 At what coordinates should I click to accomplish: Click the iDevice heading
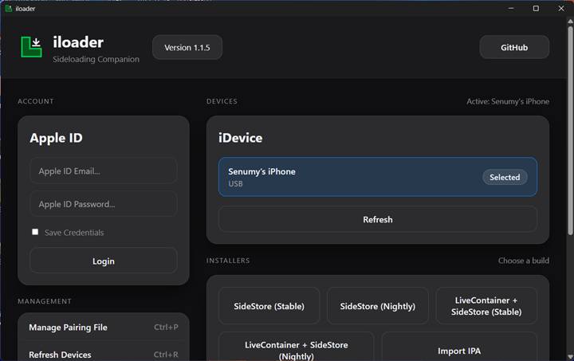click(x=240, y=138)
